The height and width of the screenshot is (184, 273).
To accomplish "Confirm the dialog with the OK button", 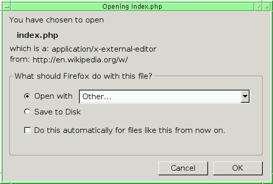I will (x=238, y=168).
